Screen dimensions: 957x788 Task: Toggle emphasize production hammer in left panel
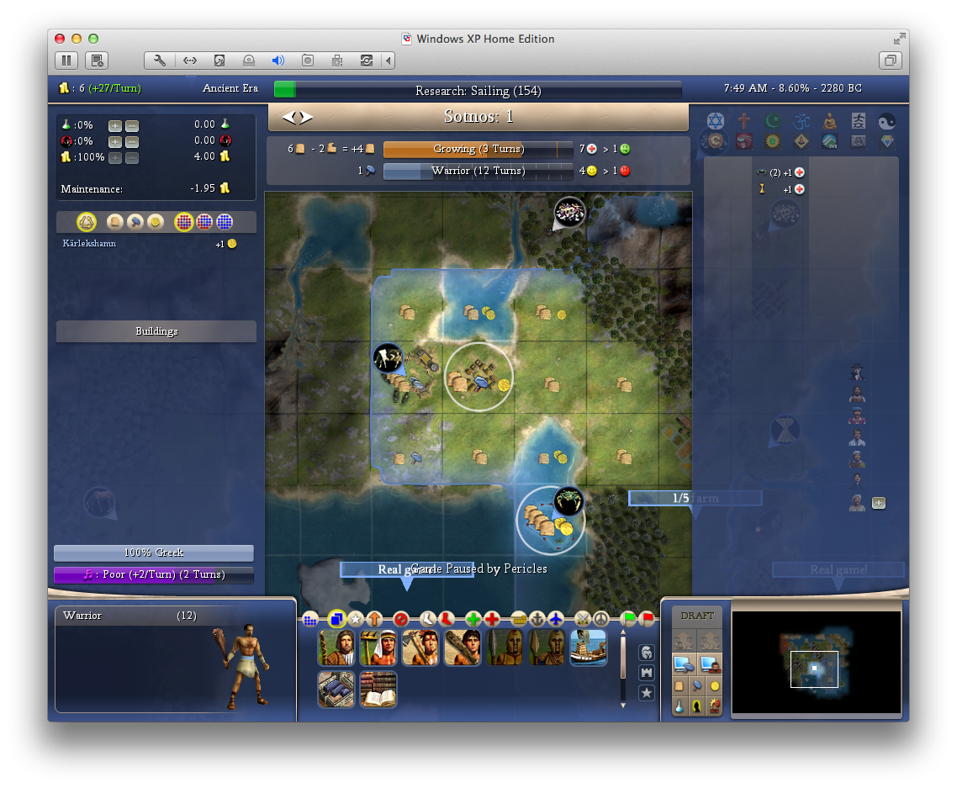[135, 222]
